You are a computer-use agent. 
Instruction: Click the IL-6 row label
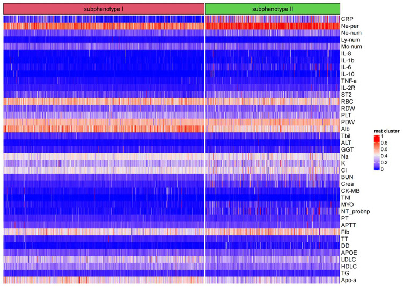(x=346, y=67)
